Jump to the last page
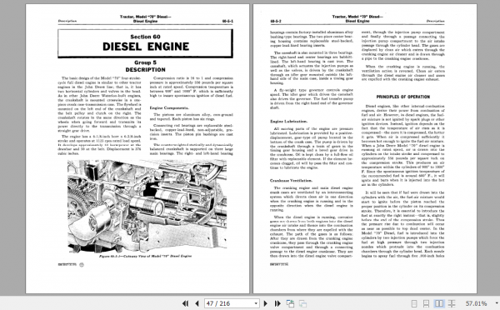The image size is (500, 310). click(x=277, y=303)
